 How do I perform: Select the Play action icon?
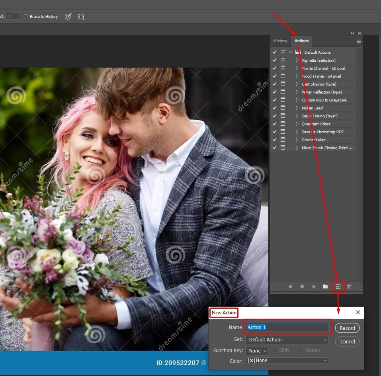[x=314, y=286]
